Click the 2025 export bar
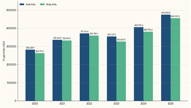 click(166, 58)
